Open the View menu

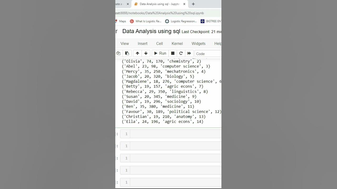125,44
